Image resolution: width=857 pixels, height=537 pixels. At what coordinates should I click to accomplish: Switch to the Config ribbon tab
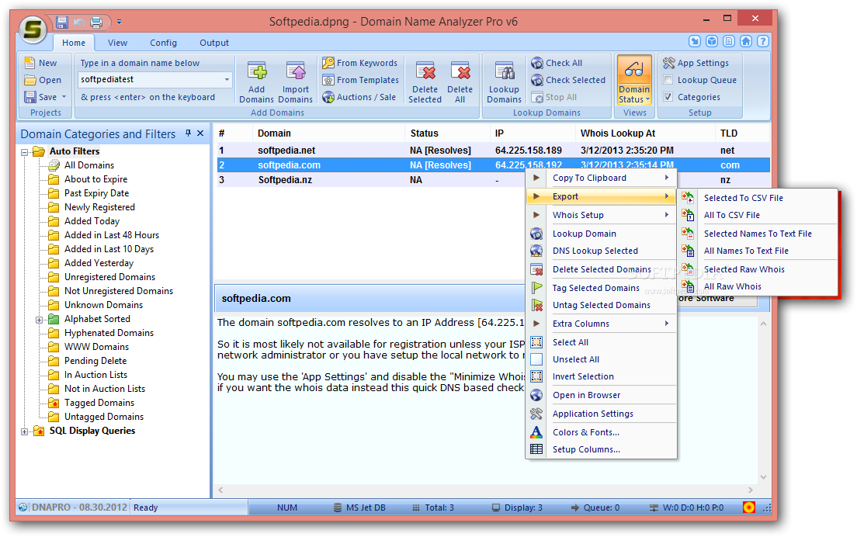(164, 43)
